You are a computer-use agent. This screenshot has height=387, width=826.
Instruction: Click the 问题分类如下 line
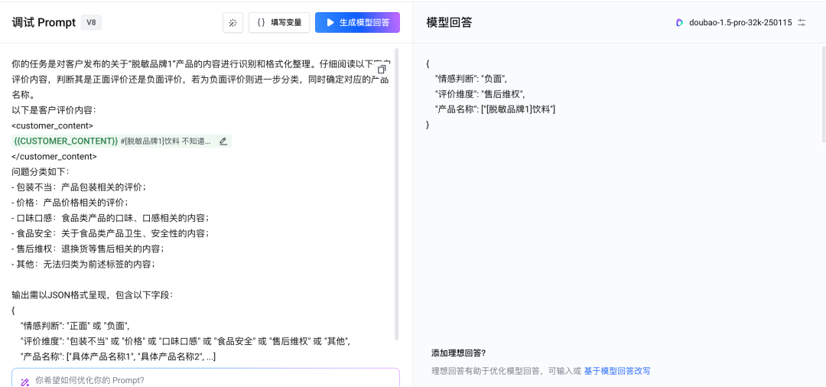point(40,171)
